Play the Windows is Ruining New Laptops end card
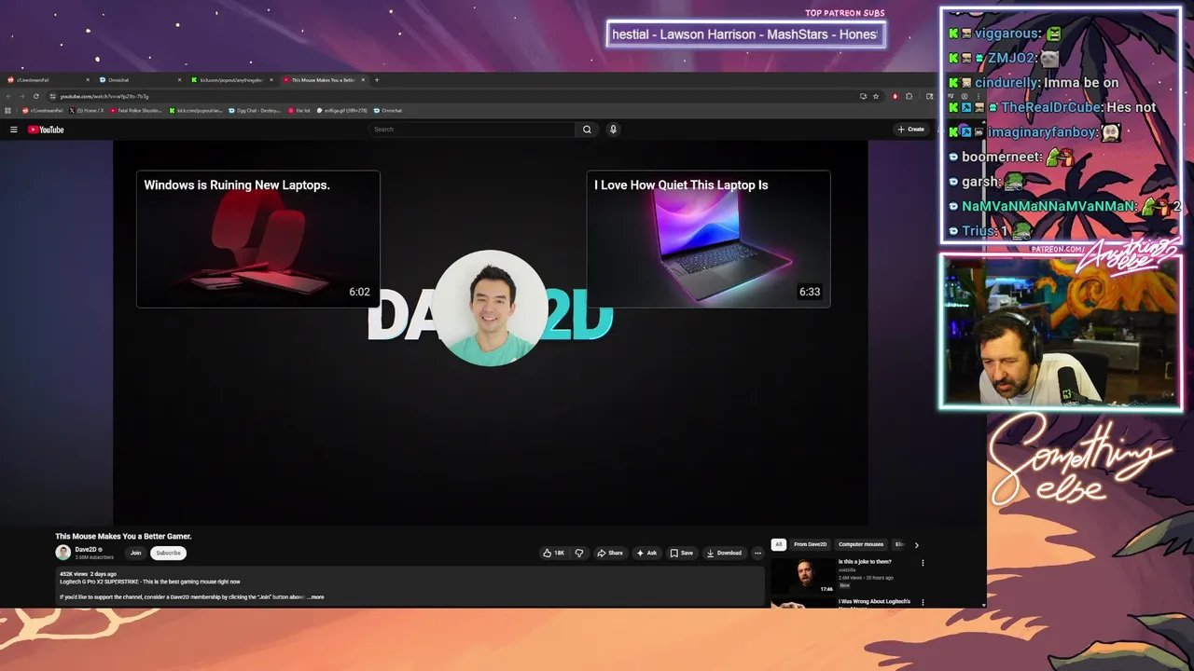Image resolution: width=1194 pixels, height=671 pixels. pyautogui.click(x=258, y=239)
